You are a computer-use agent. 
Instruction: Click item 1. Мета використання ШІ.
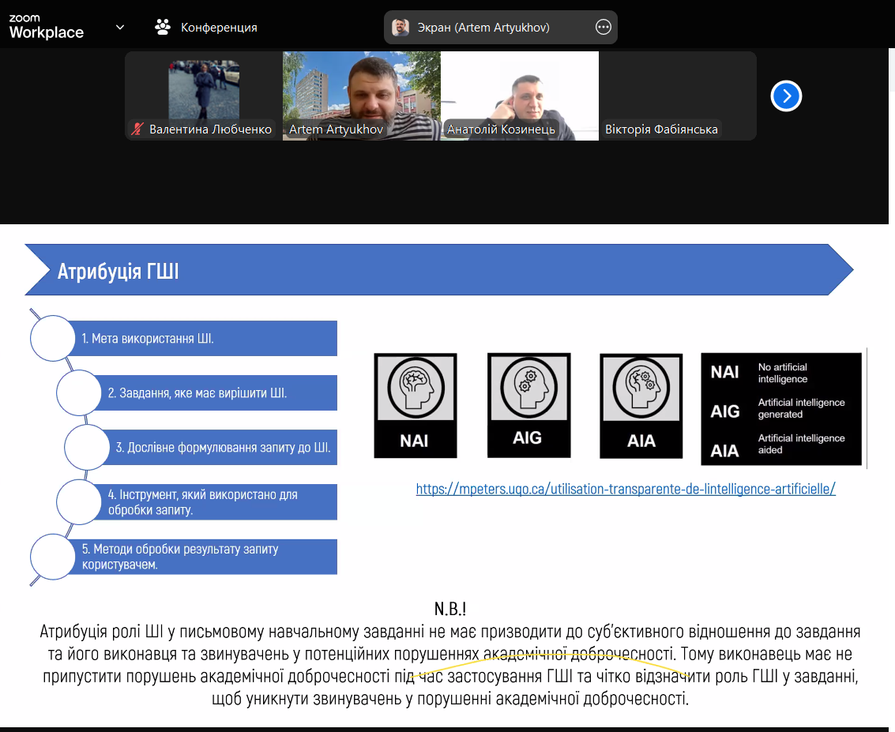(203, 338)
